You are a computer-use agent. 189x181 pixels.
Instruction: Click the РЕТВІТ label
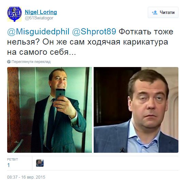(x=12, y=160)
